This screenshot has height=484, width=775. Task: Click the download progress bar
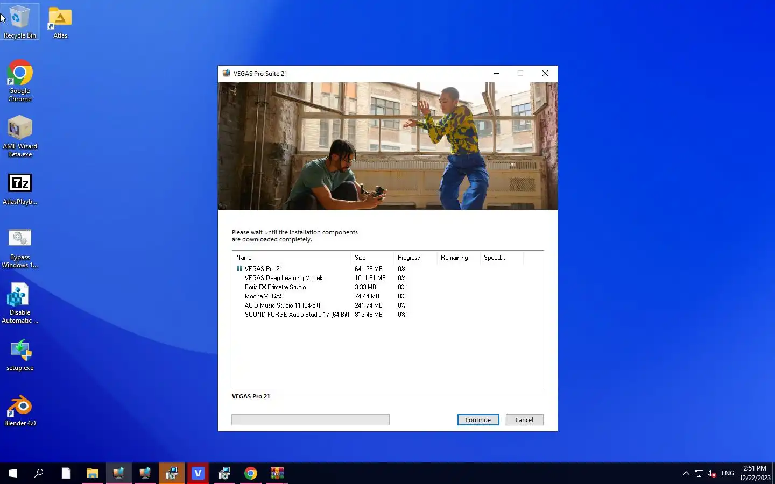[311, 420]
